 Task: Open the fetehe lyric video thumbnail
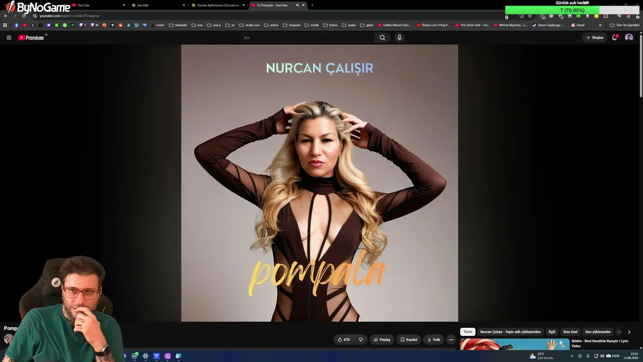[x=514, y=344]
